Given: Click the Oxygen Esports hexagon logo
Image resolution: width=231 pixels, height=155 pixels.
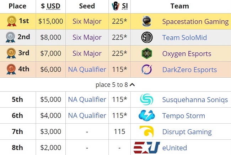Looking at the screenshot, I should [147, 53].
